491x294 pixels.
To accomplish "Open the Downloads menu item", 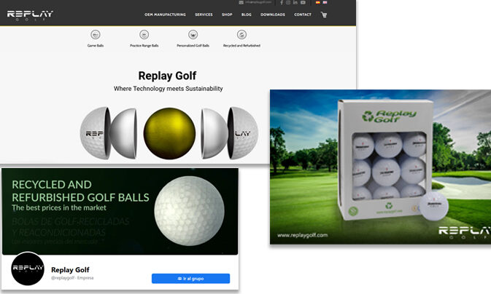I will click(x=273, y=15).
